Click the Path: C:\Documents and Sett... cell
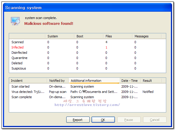Image resolution: width=175 pixels, height=130 pixels. (x=94, y=92)
